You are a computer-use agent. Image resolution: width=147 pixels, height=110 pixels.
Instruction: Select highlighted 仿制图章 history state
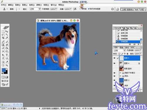coord(128,42)
